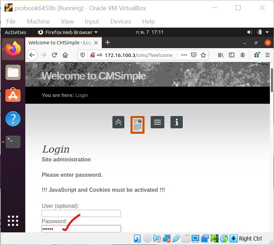
Task: Go to the Firefox home page
Action: click(65, 55)
